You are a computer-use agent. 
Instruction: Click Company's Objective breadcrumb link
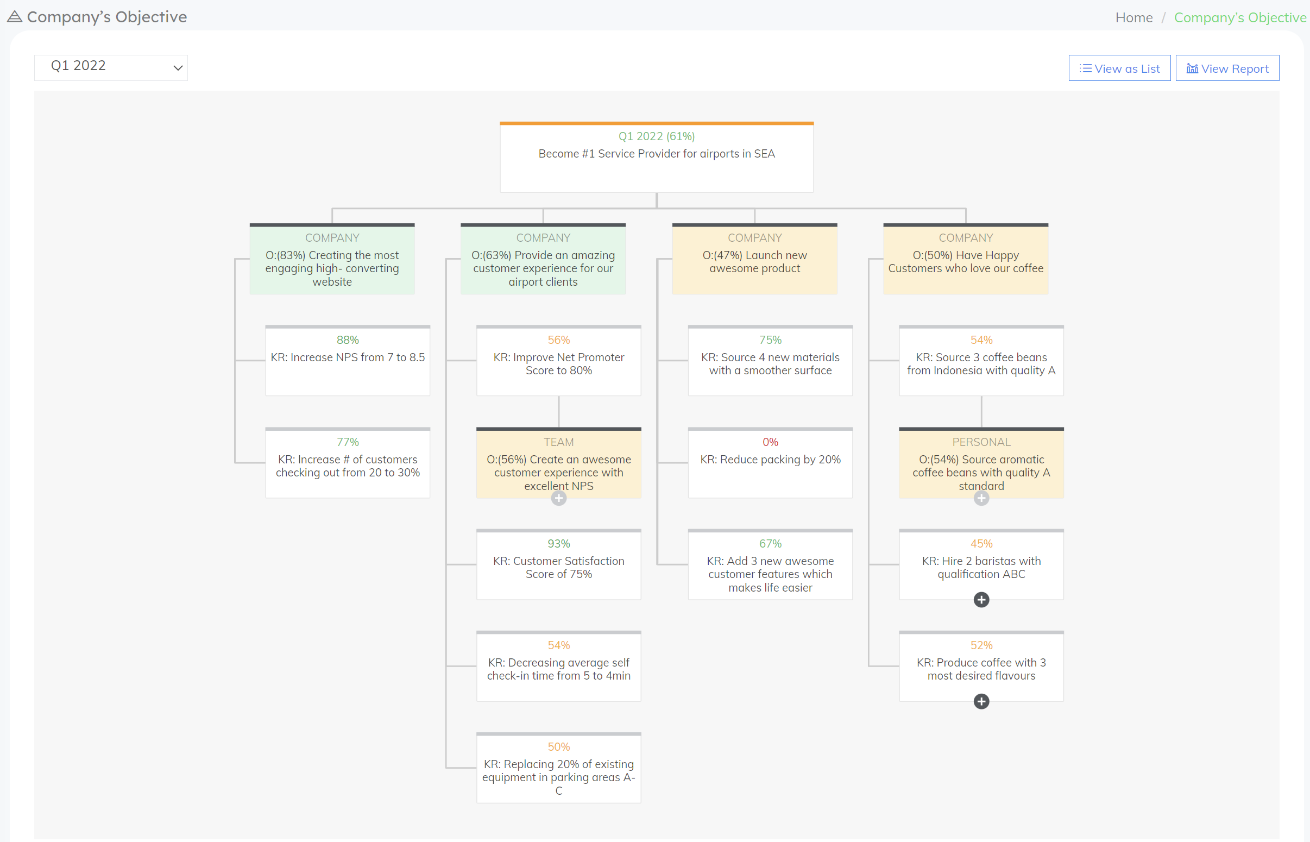coord(1240,17)
